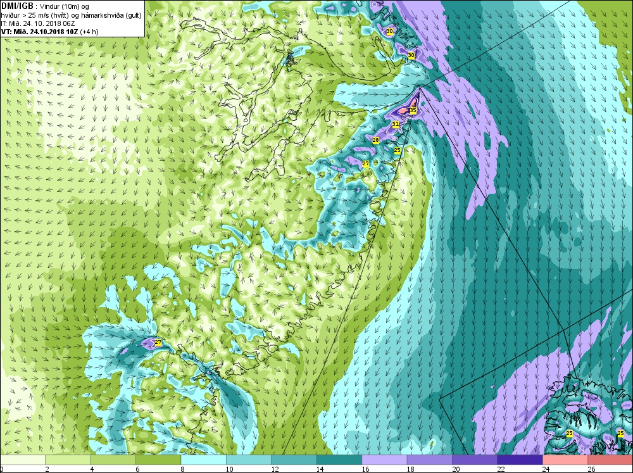The image size is (633, 473).
Task: Click the 10–12 m/s light teal legend swatch
Action: tap(249, 460)
